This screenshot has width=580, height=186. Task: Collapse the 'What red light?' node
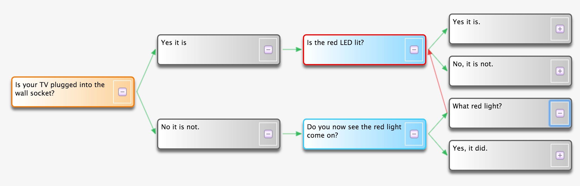560,113
